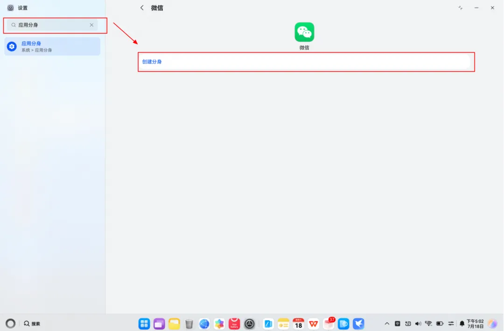Click the WeChat app icon
The height and width of the screenshot is (331, 504).
point(304,32)
